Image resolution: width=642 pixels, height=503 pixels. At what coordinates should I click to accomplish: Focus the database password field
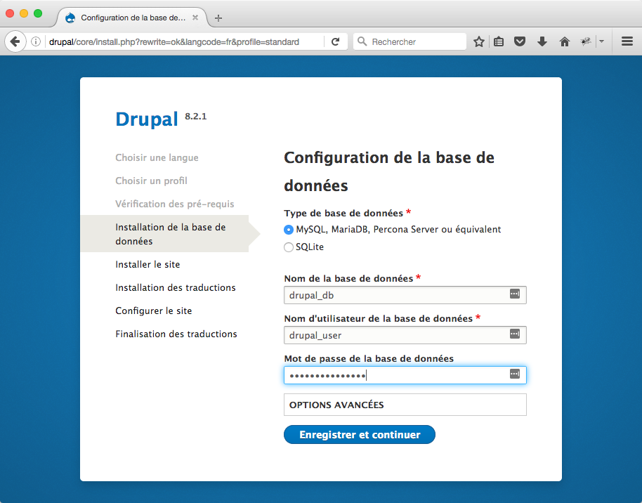[x=405, y=375]
